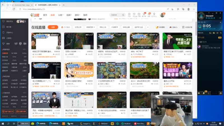
Task: Switch to the 直播 live tab
Action: (53, 15)
